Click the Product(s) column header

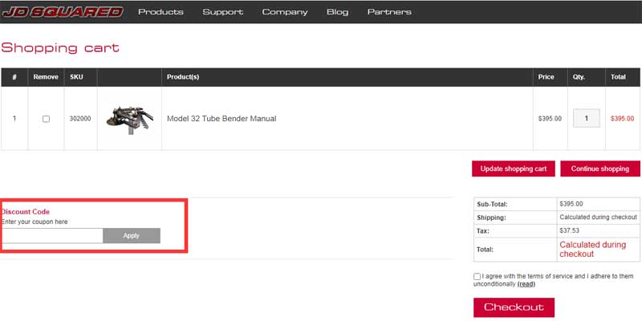[183, 77]
